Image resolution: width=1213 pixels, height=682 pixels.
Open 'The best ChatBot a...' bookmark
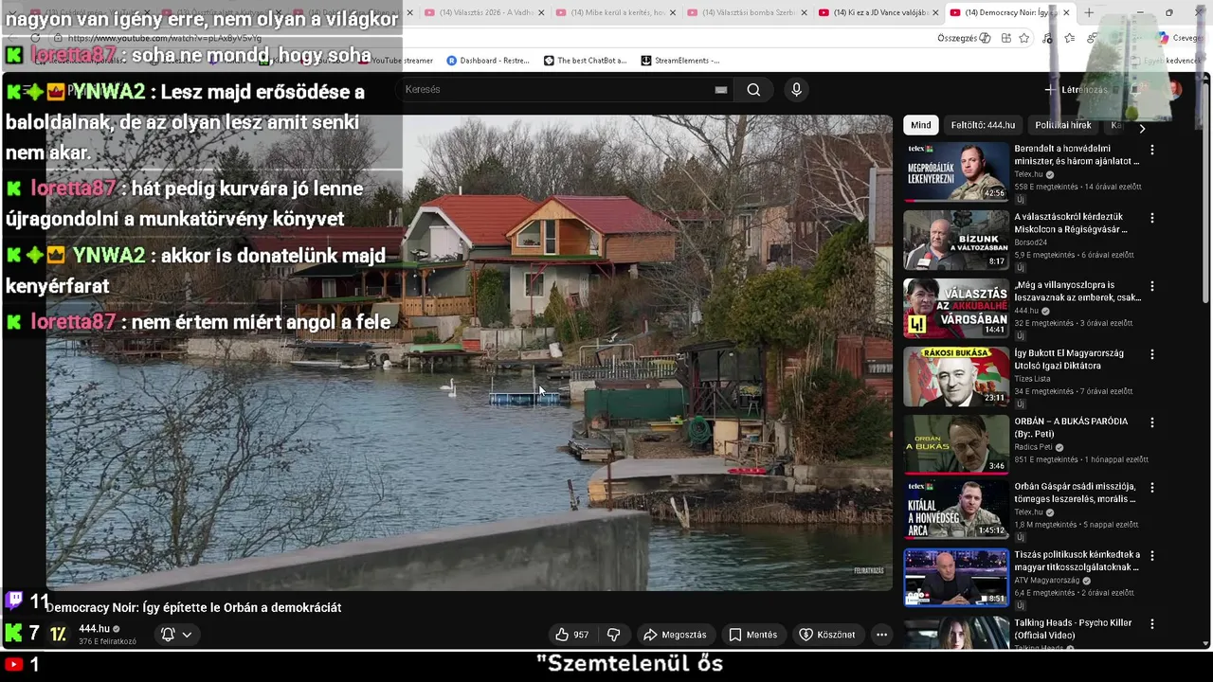(x=585, y=61)
